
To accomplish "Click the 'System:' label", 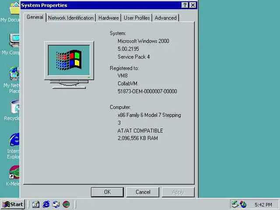I will pos(118,33).
